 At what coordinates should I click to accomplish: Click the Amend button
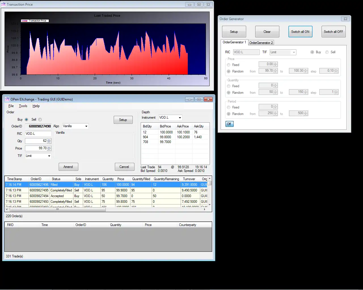pyautogui.click(x=68, y=167)
